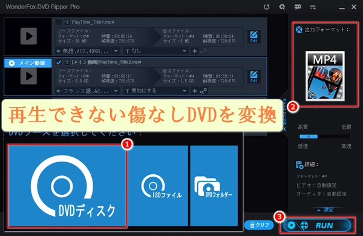Click the 出力フォーマット film reel icon
The width and height of the screenshot is (363, 236).
[x=299, y=30]
